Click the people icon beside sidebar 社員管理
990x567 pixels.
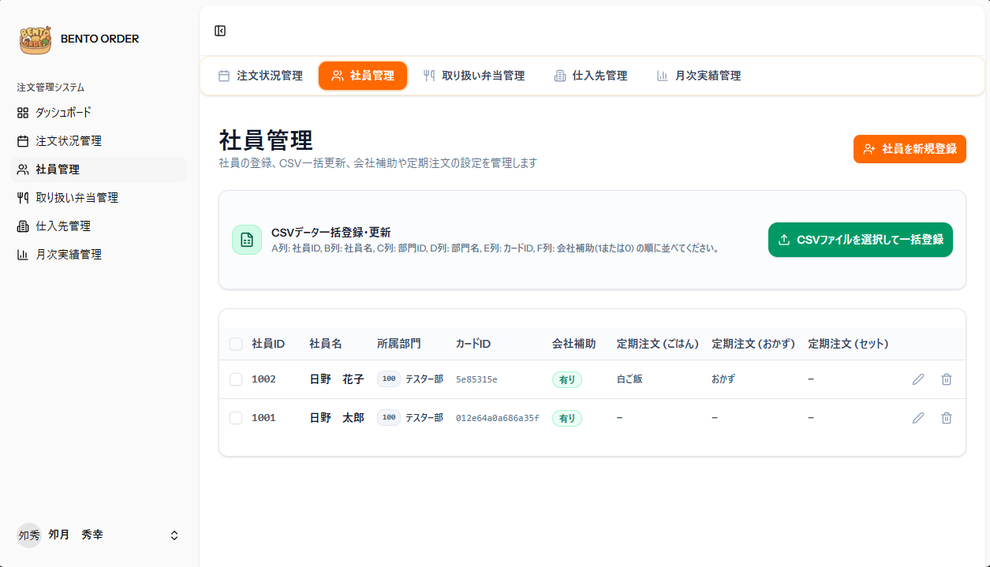pos(23,170)
